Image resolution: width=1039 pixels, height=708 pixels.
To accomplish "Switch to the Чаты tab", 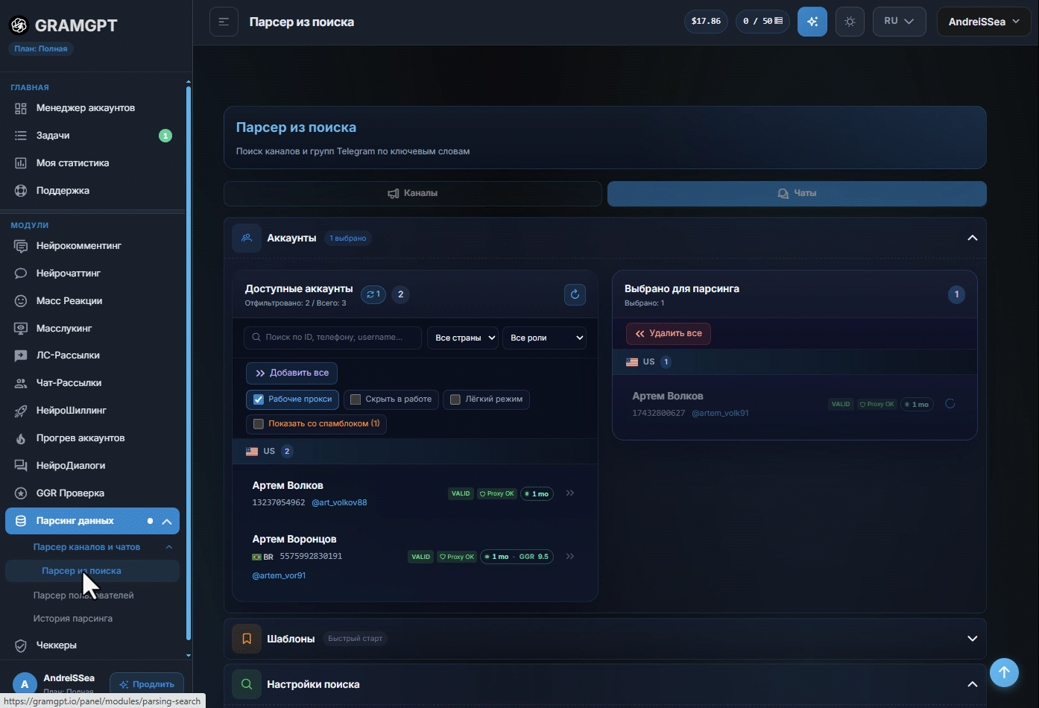I will [x=797, y=193].
